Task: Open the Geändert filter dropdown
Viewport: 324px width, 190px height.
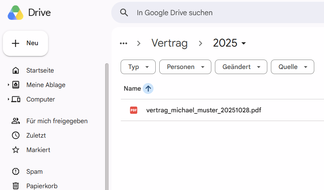Action: tap(241, 67)
